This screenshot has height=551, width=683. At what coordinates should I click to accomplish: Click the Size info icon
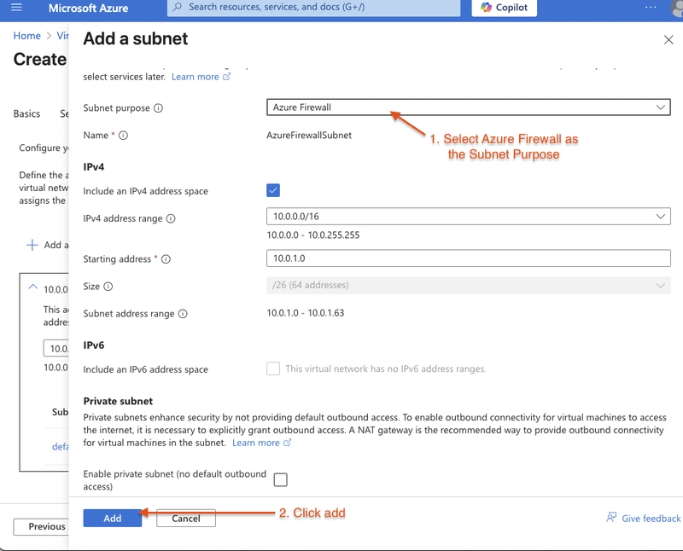click(108, 287)
